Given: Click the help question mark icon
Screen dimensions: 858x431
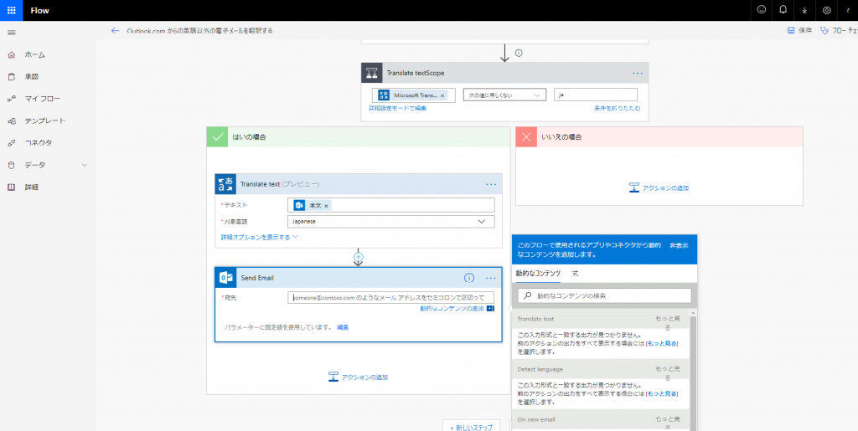Looking at the screenshot, I should (848, 10).
